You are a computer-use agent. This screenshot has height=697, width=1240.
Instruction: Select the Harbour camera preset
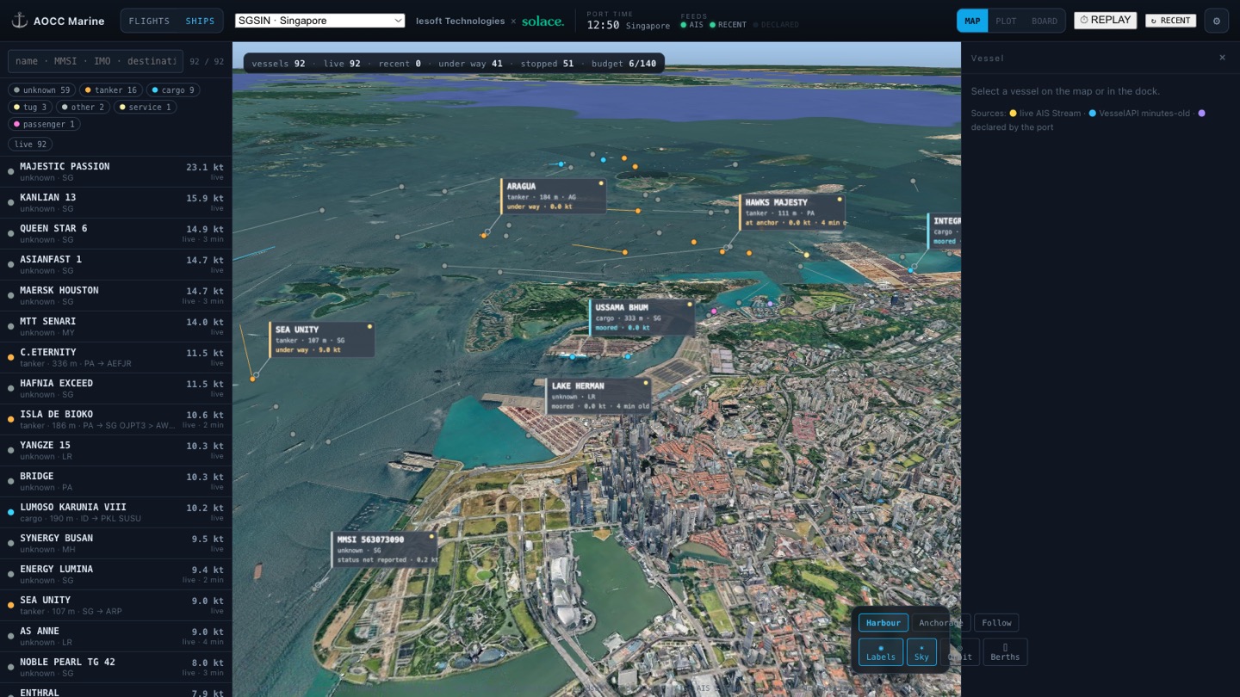point(883,622)
